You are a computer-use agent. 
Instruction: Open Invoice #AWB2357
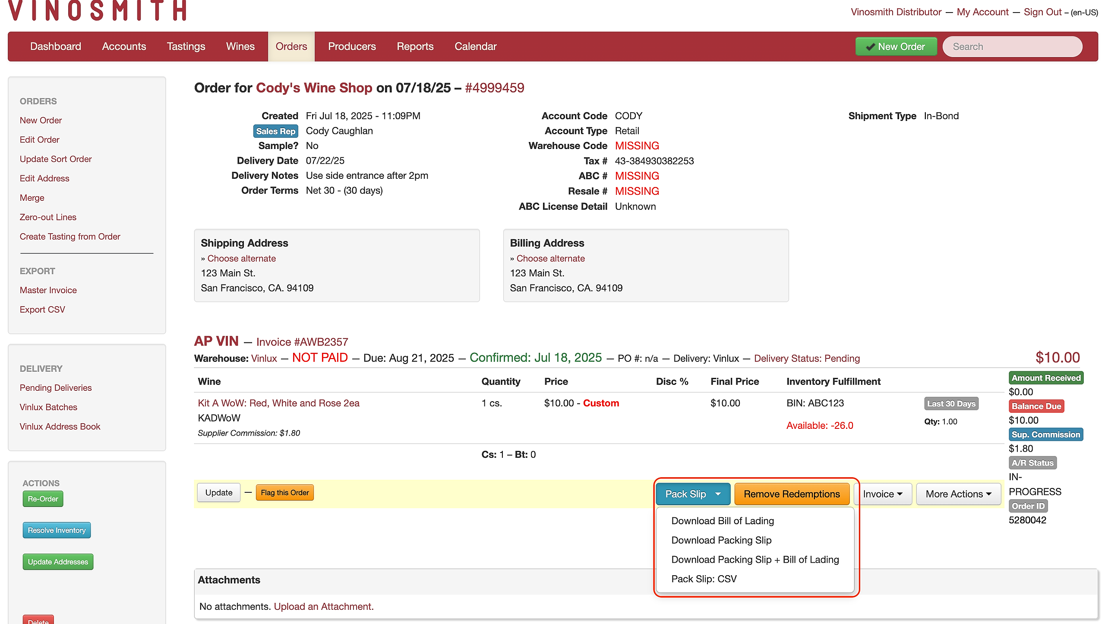click(x=302, y=342)
